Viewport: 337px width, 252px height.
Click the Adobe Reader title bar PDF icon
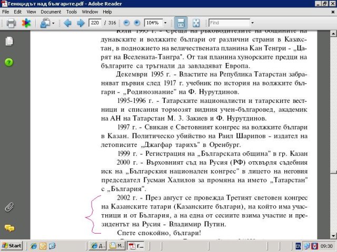tap(4, 4)
